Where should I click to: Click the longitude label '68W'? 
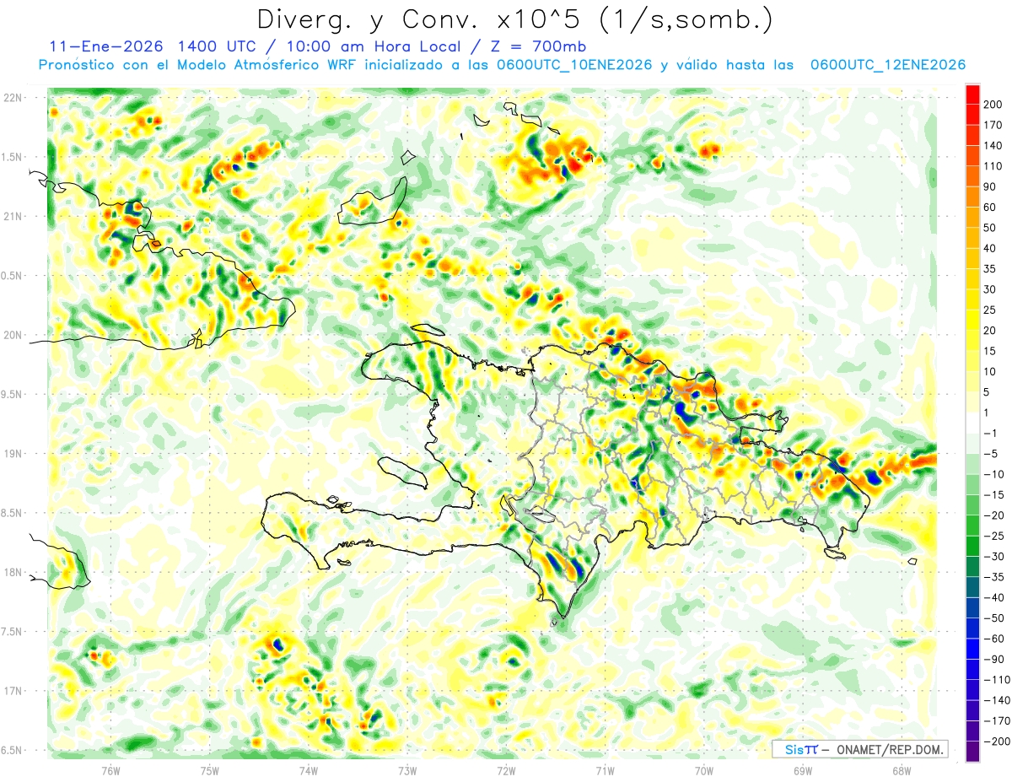(x=901, y=770)
